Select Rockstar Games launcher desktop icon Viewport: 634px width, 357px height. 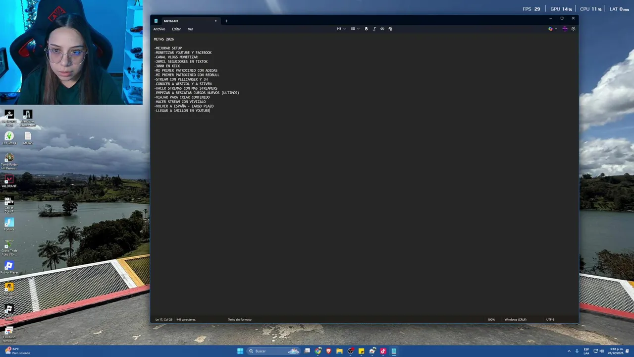(9, 291)
